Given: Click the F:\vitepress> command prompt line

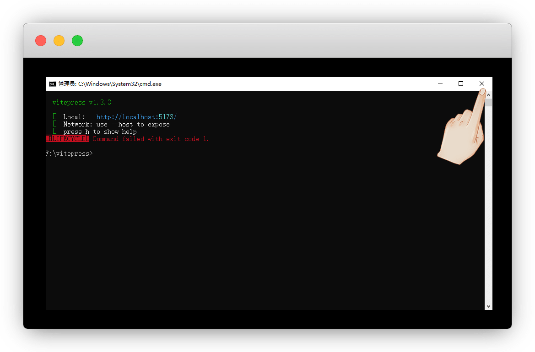Looking at the screenshot, I should (69, 154).
